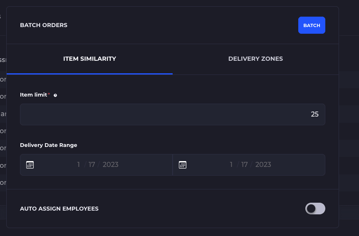The width and height of the screenshot is (359, 236).
Task: Open the start date calendar icon
Action: coord(30,165)
